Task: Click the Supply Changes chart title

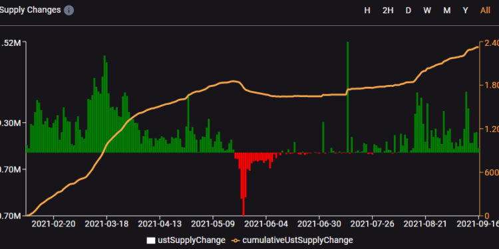Action: pos(30,10)
